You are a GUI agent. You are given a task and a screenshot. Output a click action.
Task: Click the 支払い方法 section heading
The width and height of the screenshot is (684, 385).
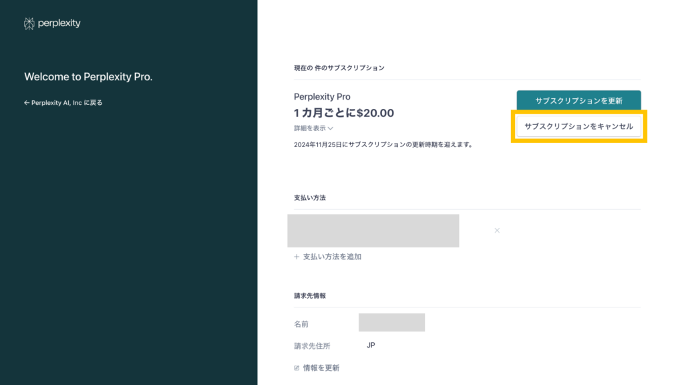pos(310,198)
